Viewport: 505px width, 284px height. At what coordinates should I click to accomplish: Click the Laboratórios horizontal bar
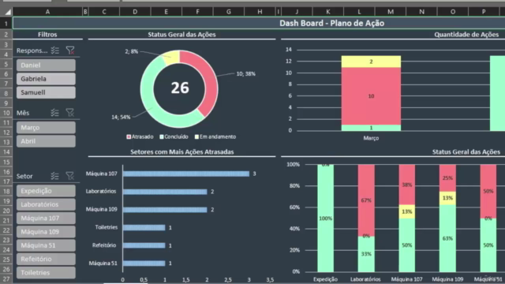pos(165,192)
